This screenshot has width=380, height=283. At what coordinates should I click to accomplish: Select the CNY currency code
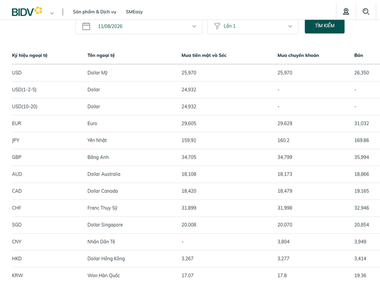[17, 241]
